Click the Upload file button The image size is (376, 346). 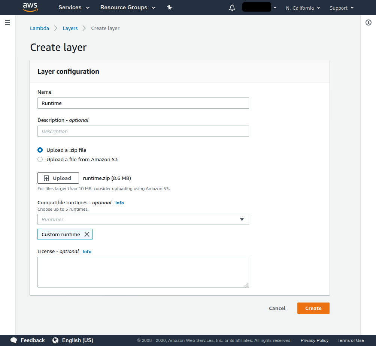pyautogui.click(x=58, y=178)
